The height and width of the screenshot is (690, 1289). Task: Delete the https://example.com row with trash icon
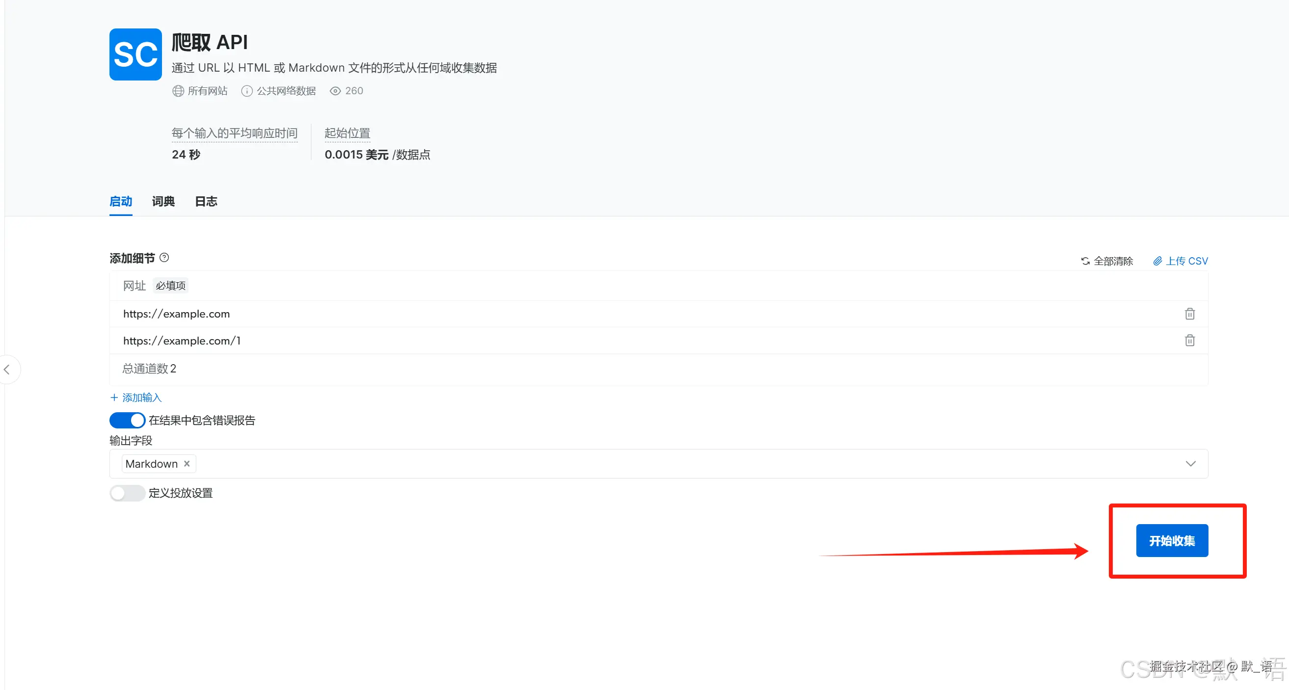(1189, 314)
